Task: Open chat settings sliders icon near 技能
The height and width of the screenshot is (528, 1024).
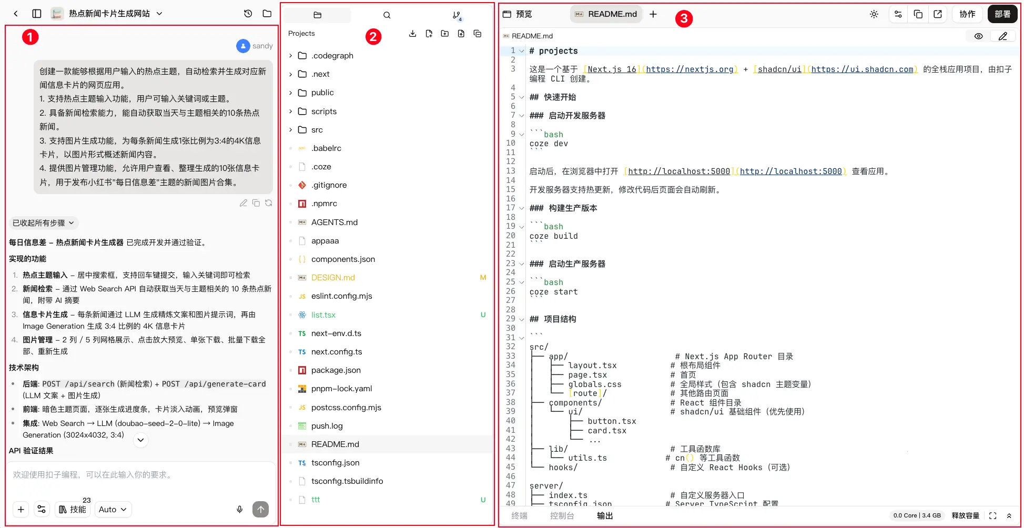Action: coord(42,509)
